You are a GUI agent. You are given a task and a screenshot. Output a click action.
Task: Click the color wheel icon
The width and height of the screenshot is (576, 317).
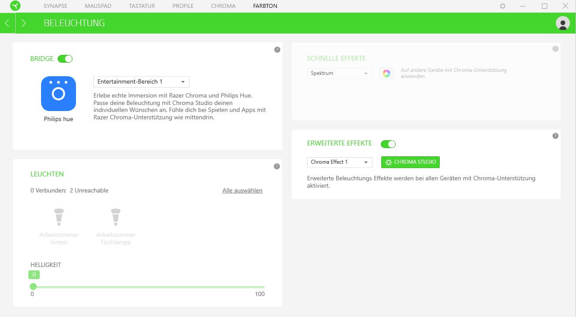click(386, 73)
